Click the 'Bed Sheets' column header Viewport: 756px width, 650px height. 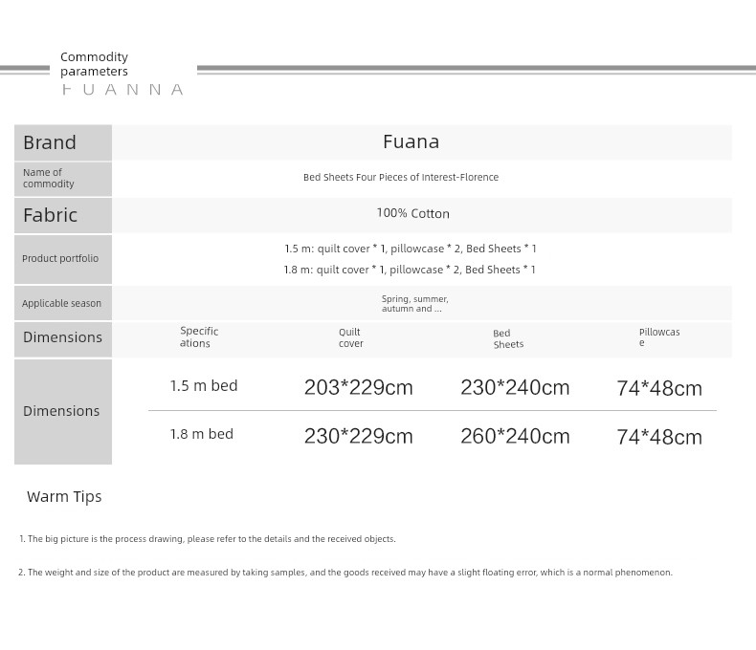point(508,338)
